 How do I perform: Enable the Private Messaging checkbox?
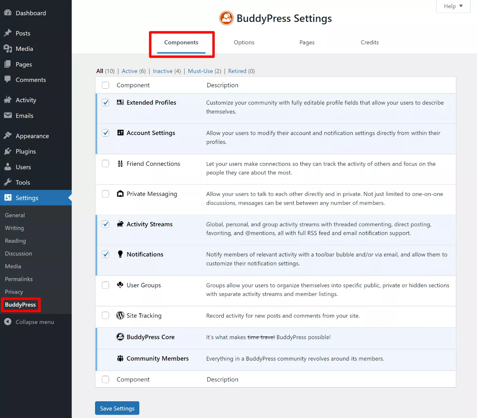pyautogui.click(x=106, y=194)
